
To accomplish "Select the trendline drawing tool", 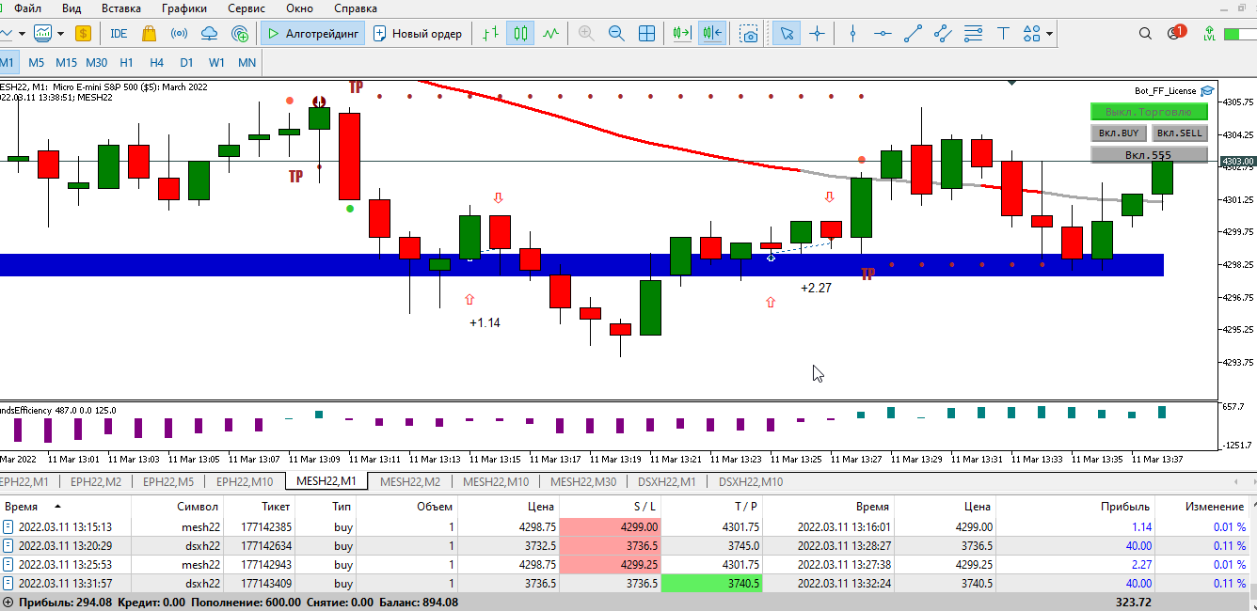I will click(913, 34).
